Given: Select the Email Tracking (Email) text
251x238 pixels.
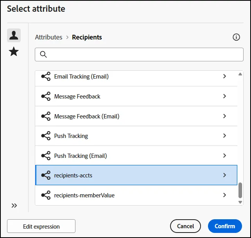Looking at the screenshot, I should pyautogui.click(x=81, y=77).
